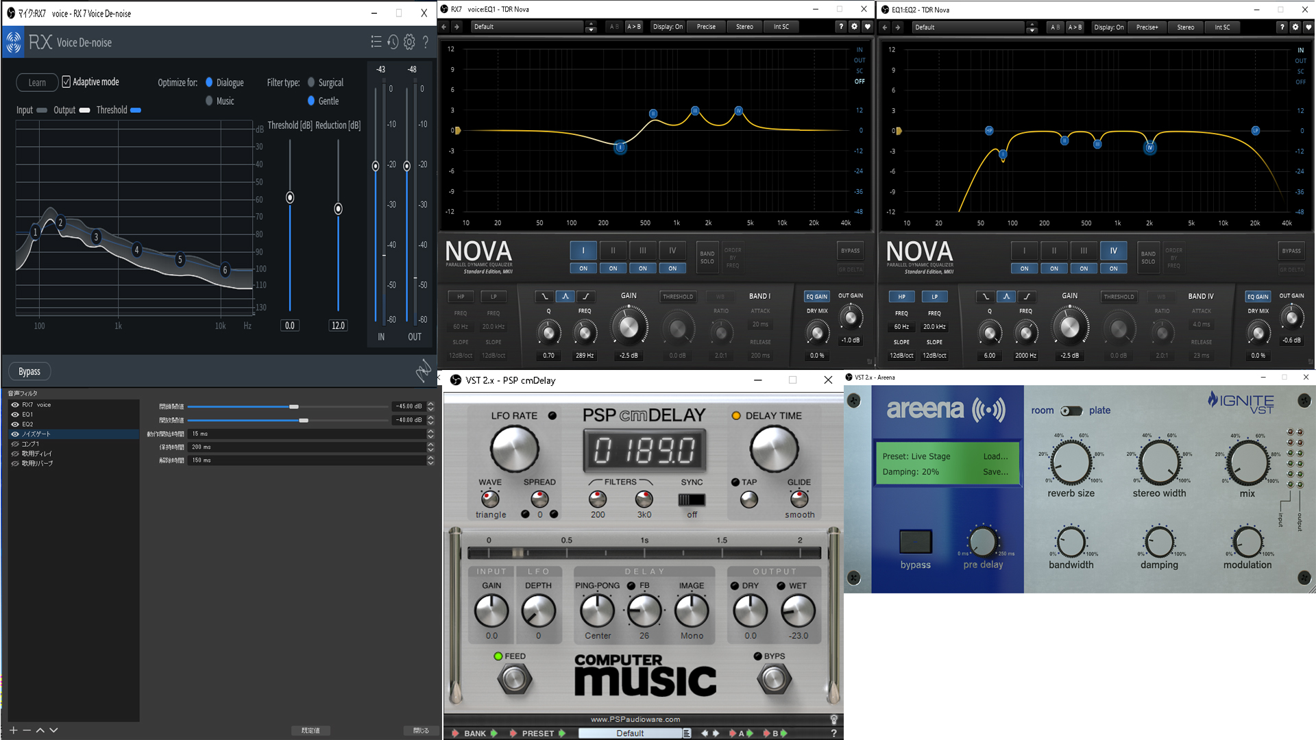The image size is (1316, 740).
Task: Click heart icon in EQ2 Nova toolbar
Action: pos(1308,27)
